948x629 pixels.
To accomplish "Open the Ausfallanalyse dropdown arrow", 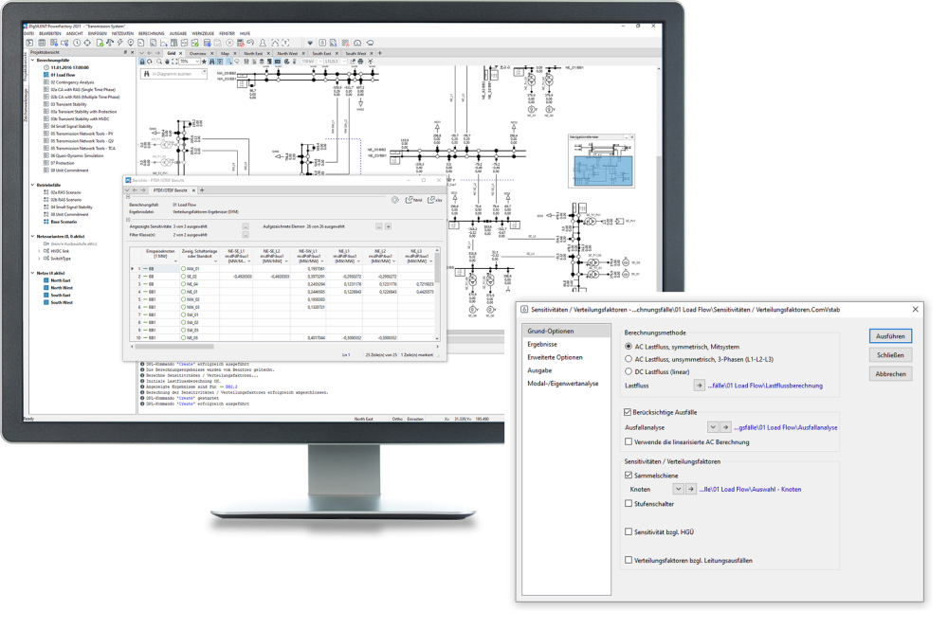I will pyautogui.click(x=713, y=427).
